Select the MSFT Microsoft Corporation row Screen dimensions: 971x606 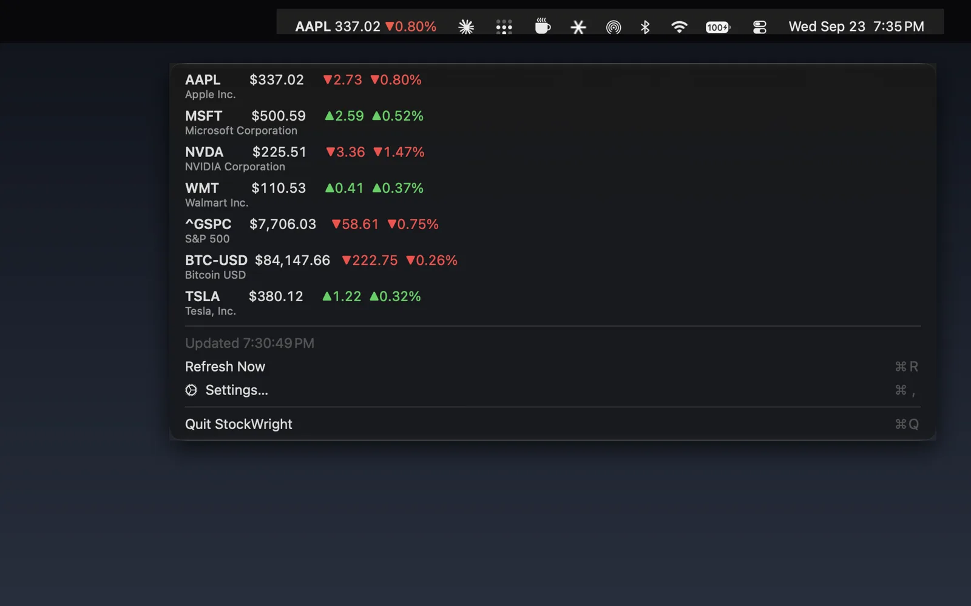coord(552,122)
